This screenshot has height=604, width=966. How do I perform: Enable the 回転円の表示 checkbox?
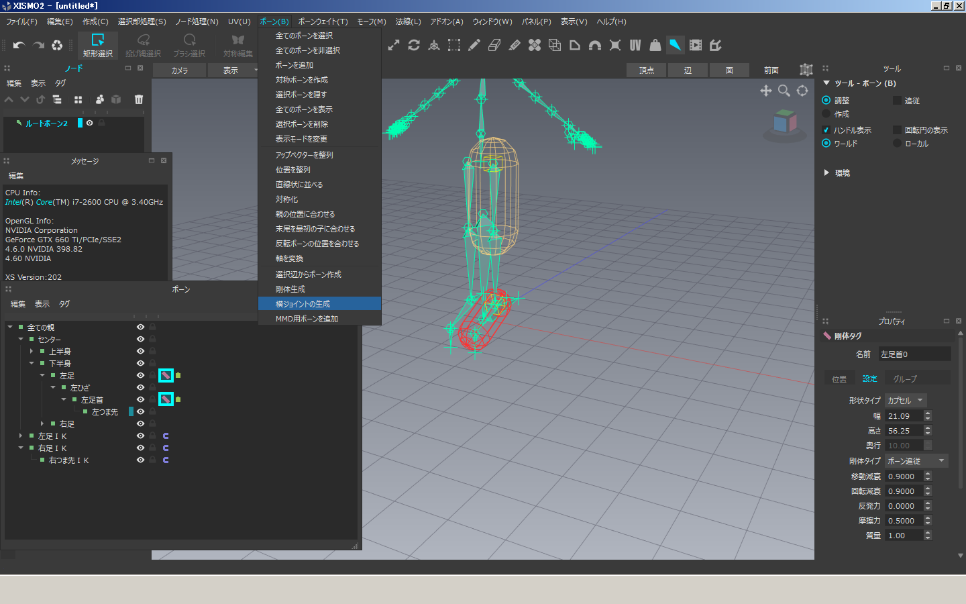tap(897, 130)
